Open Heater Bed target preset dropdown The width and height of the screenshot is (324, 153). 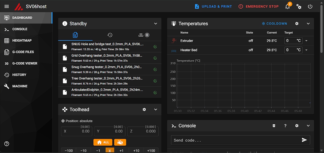pos(306,50)
